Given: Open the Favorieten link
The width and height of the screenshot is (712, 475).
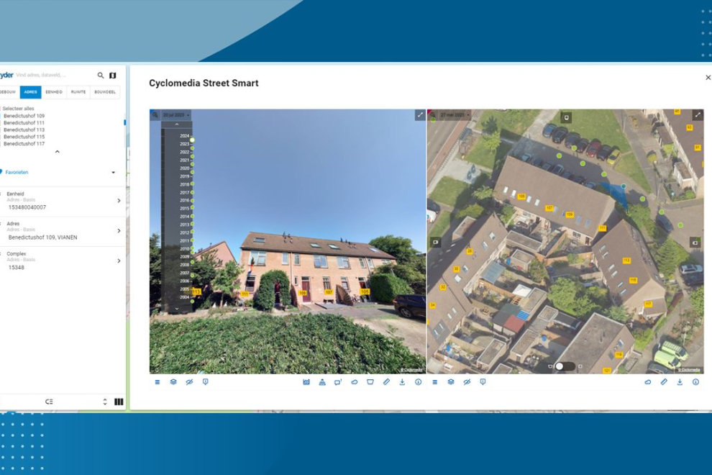Looking at the screenshot, I should 17,172.
